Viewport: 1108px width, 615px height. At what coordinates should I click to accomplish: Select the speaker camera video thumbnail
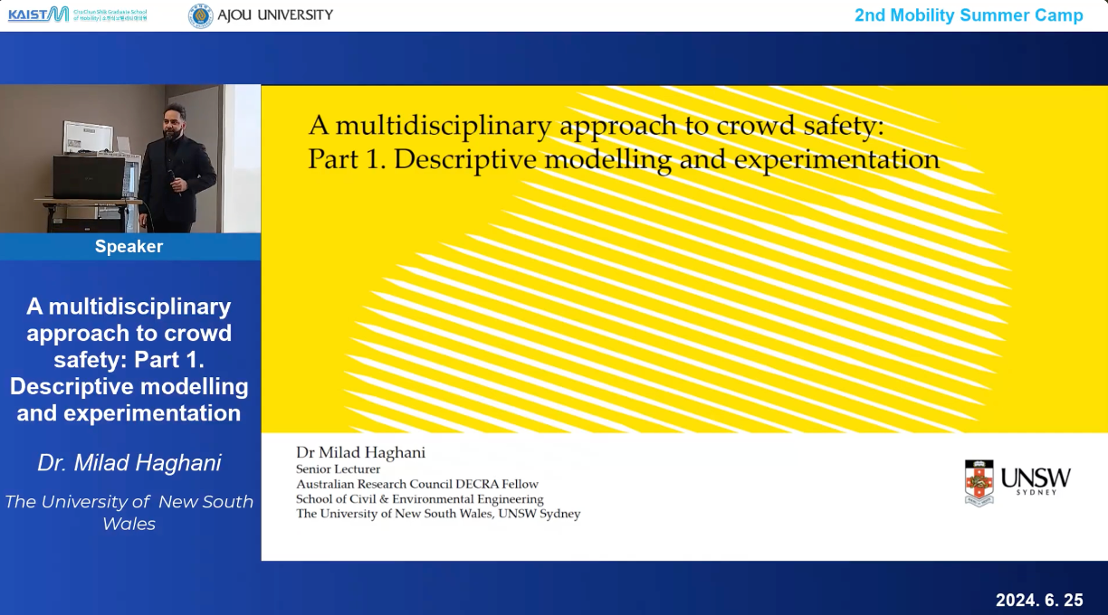coord(129,158)
